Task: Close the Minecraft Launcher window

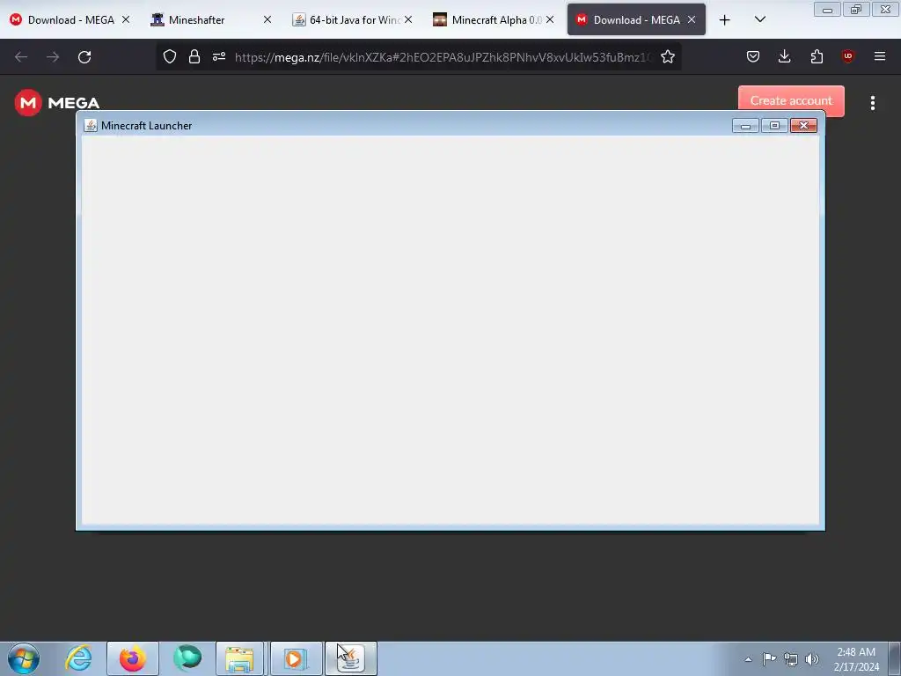Action: (803, 125)
